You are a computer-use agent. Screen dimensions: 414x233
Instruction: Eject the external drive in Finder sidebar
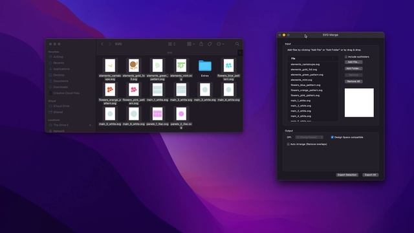click(x=91, y=125)
